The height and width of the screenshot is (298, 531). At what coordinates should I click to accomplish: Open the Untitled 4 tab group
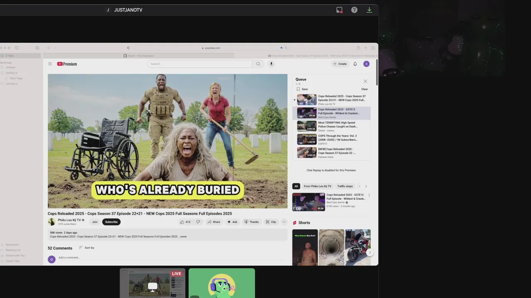coord(12,73)
